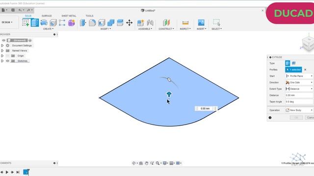Select the Fillet tool
The image size is (314, 176).
pos(92,23)
